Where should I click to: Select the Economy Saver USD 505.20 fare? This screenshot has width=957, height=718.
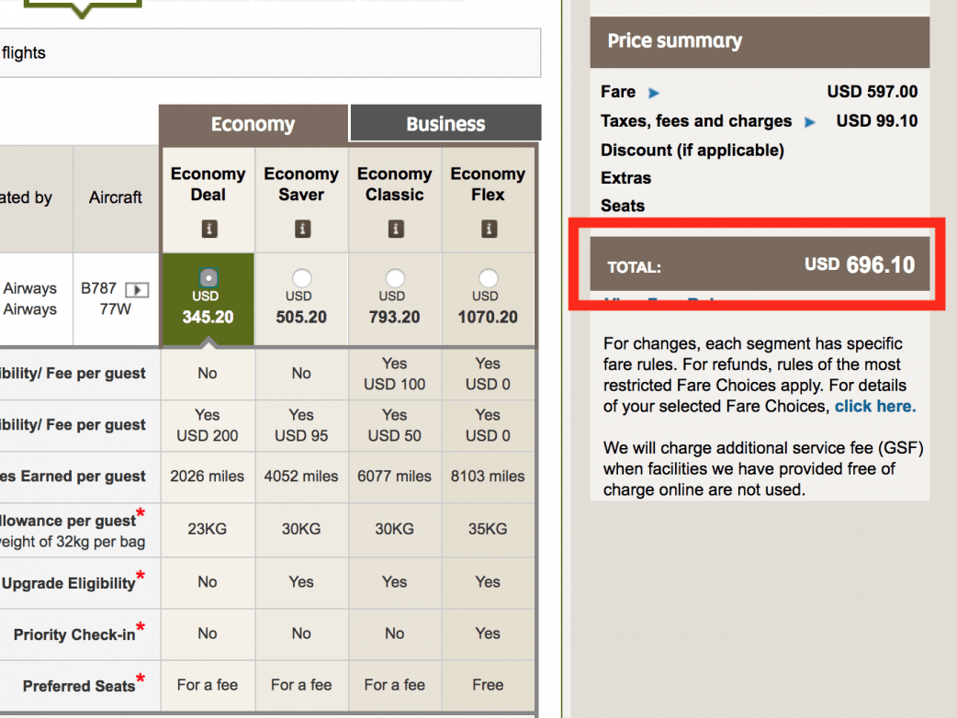(301, 278)
